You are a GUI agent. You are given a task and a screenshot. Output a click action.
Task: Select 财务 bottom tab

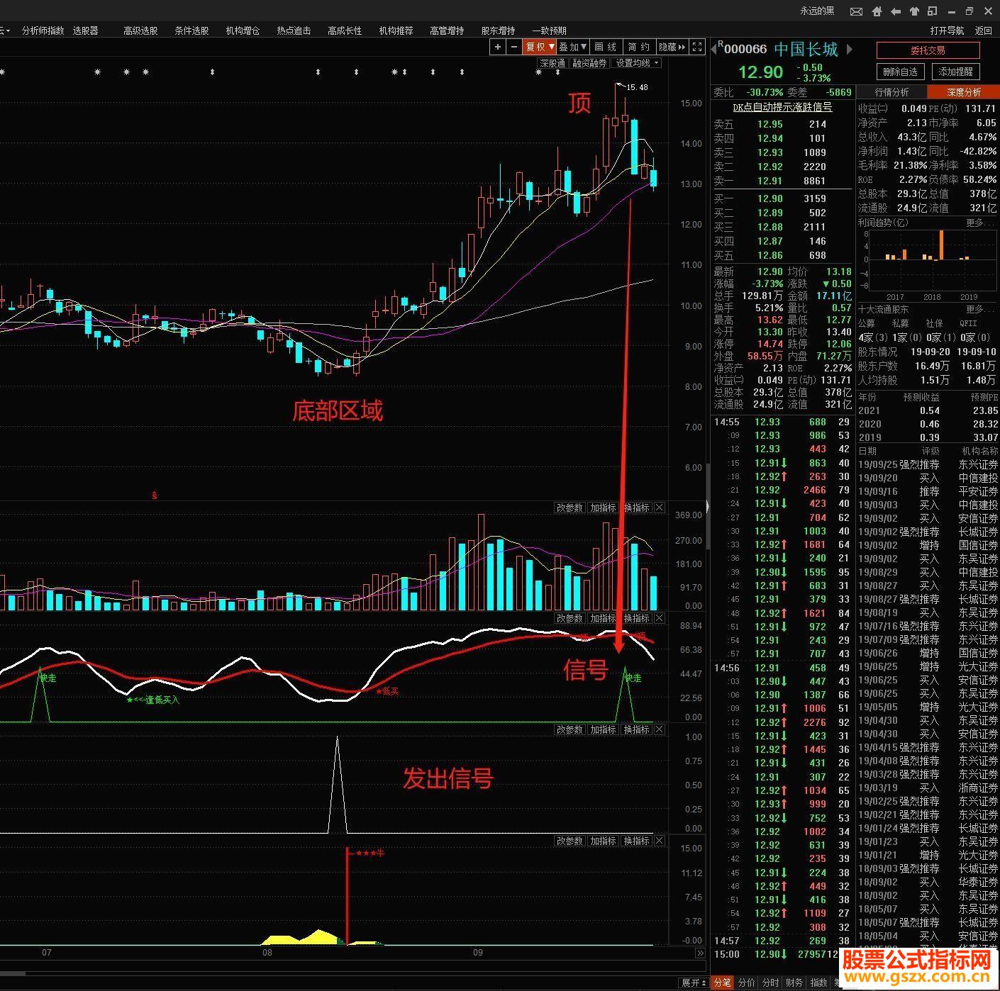click(794, 982)
